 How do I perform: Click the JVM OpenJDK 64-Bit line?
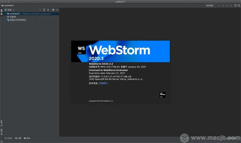tap(116, 79)
